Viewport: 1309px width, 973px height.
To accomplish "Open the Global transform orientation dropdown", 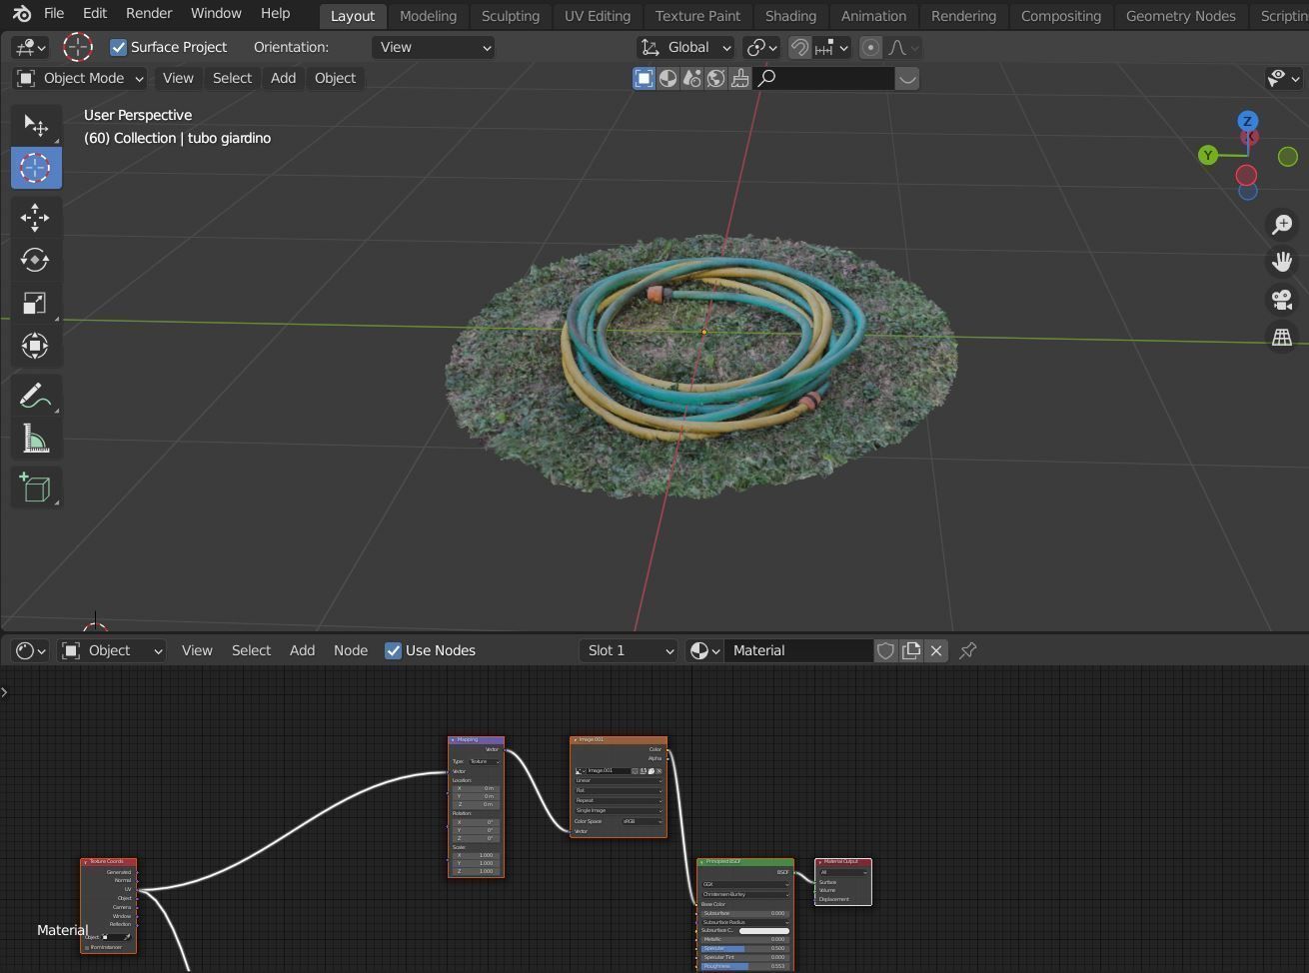I will [685, 47].
